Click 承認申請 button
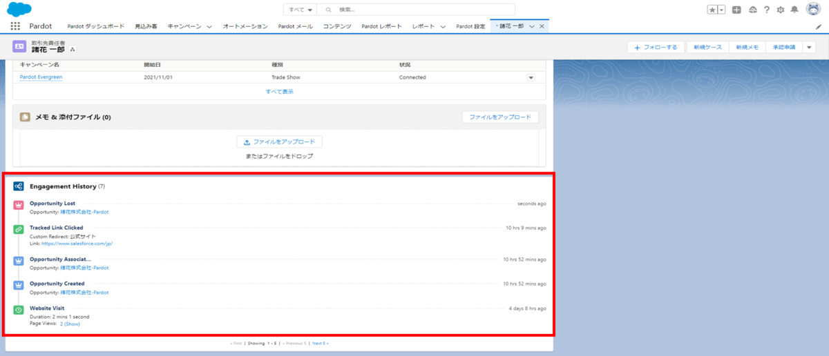This screenshot has width=829, height=356. (783, 47)
